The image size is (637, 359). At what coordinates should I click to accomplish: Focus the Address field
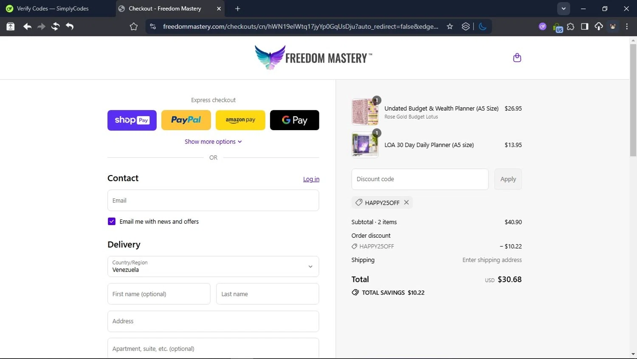(x=213, y=321)
